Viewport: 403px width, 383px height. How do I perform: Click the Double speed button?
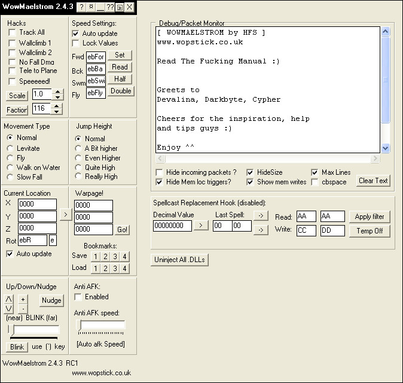coord(121,91)
